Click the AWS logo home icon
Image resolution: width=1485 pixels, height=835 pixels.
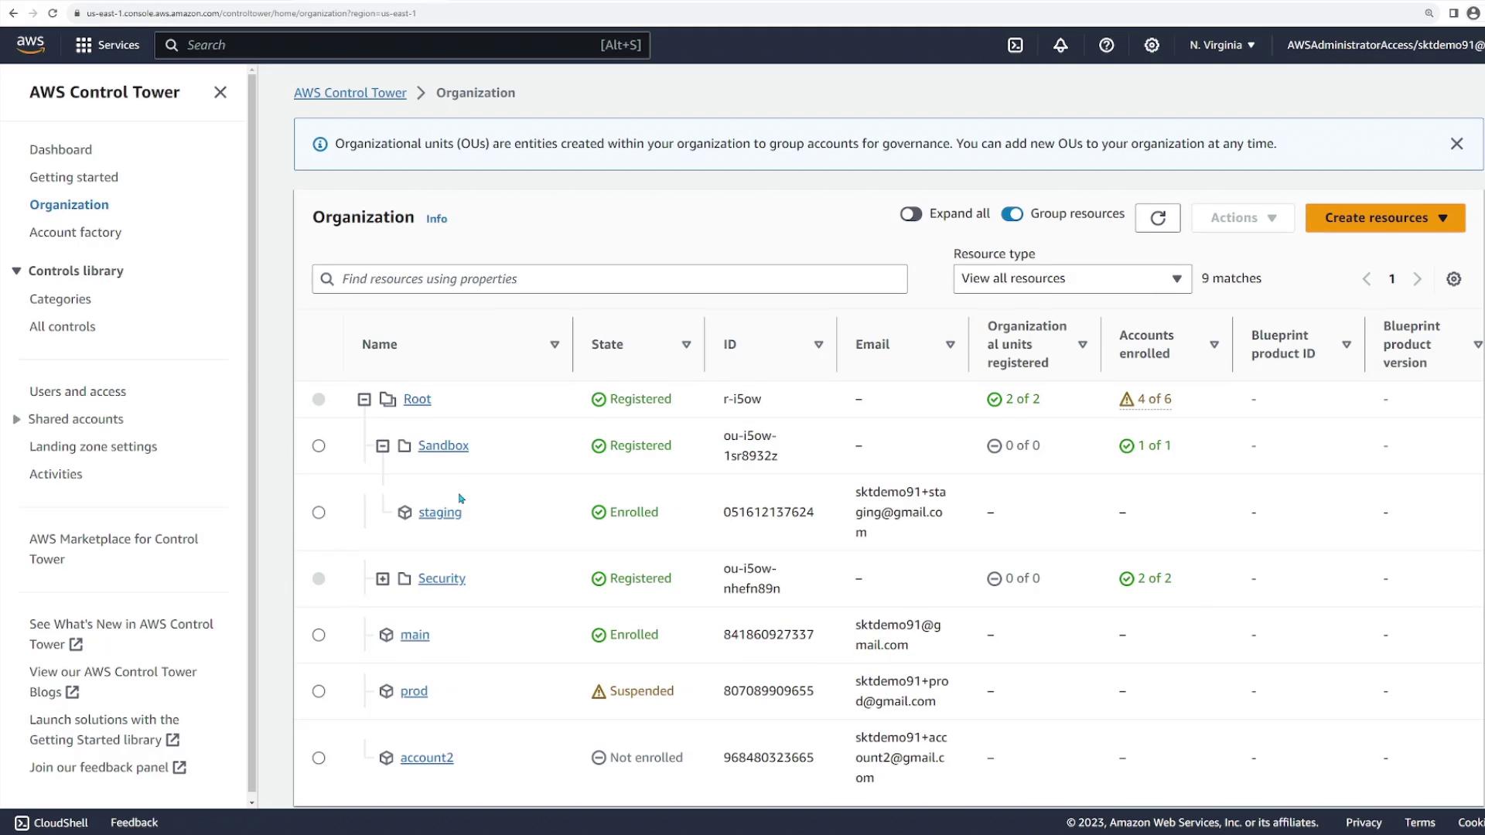tap(30, 45)
